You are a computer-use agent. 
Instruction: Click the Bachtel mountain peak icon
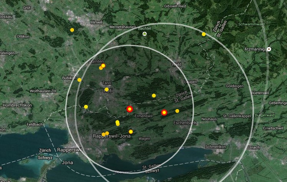(145, 34)
